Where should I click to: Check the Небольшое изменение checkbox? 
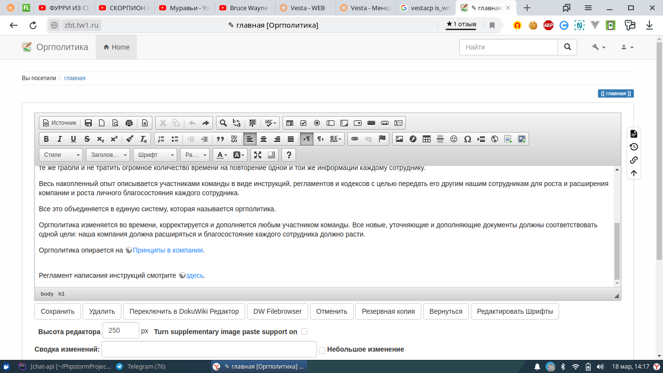322,350
